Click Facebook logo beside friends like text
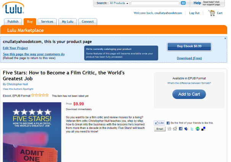The image size is (231, 162). click(168, 123)
